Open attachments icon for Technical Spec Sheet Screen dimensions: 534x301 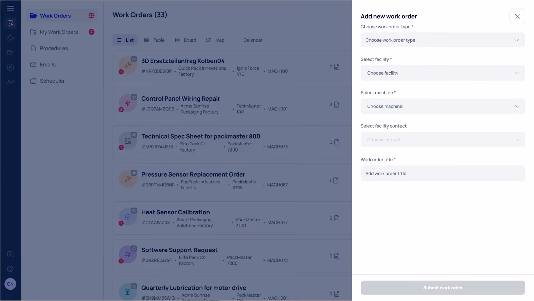(x=337, y=142)
